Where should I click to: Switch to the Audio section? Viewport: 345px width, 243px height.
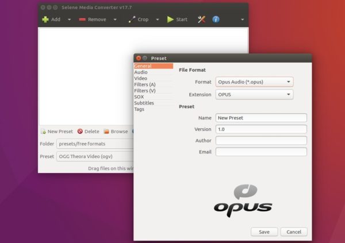pyautogui.click(x=154, y=72)
